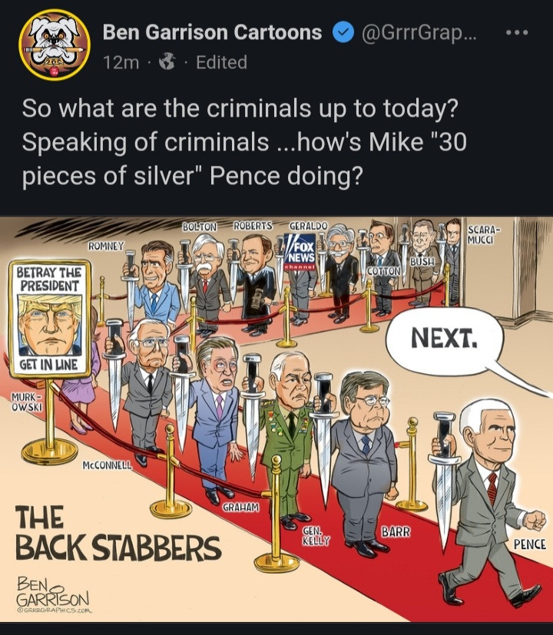Open the three-dot post options menu

[518, 32]
